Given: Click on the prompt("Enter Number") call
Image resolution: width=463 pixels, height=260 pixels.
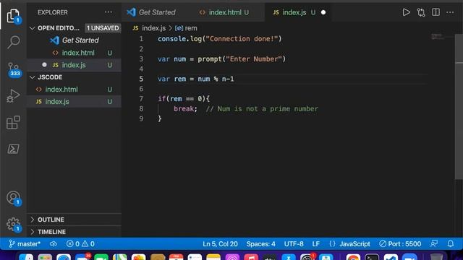Looking at the screenshot, I should pos(242,59).
